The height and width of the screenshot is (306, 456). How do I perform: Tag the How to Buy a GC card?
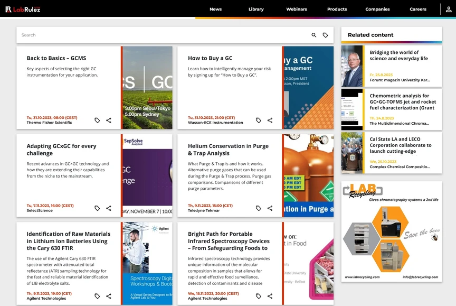click(258, 120)
